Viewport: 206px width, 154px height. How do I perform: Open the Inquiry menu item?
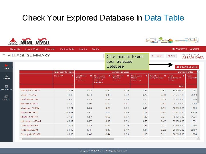(x=83, y=49)
